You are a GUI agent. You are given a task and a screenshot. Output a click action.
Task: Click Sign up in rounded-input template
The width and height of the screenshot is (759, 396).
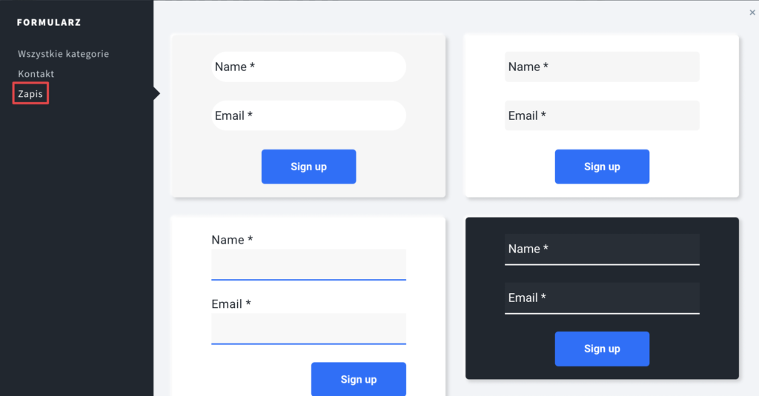(x=309, y=167)
